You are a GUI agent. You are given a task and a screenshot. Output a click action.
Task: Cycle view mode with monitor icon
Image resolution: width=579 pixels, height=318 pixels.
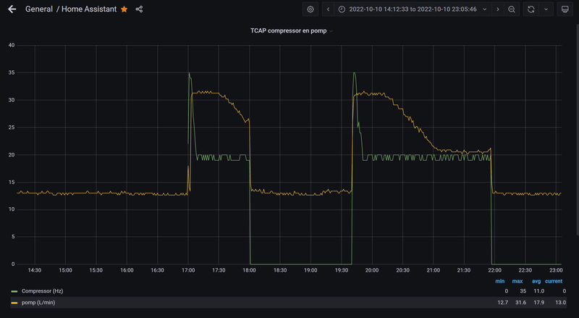(x=565, y=9)
